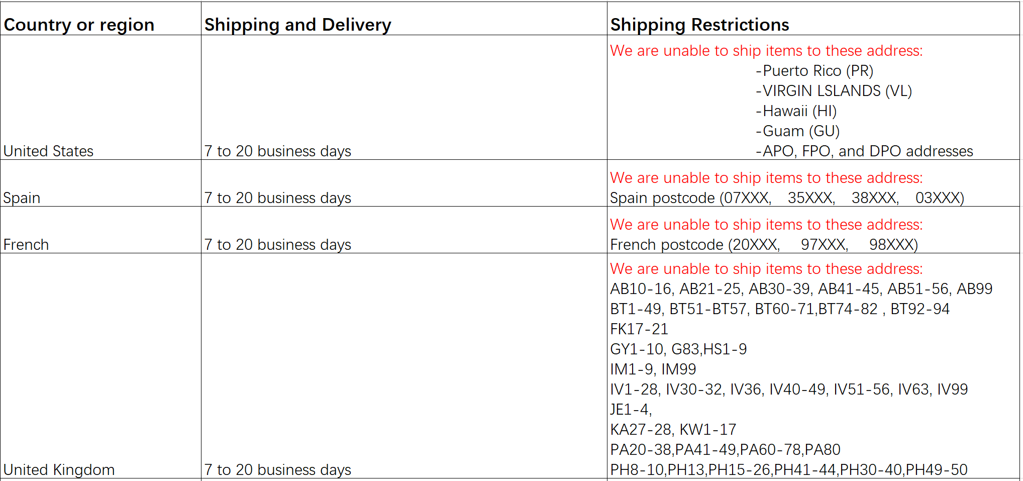Image resolution: width=1023 pixels, height=481 pixels.
Task: Click the 'French' country cell
Action: [x=100, y=230]
